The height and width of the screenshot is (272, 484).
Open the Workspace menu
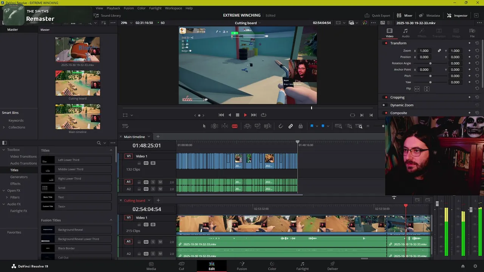point(173,8)
